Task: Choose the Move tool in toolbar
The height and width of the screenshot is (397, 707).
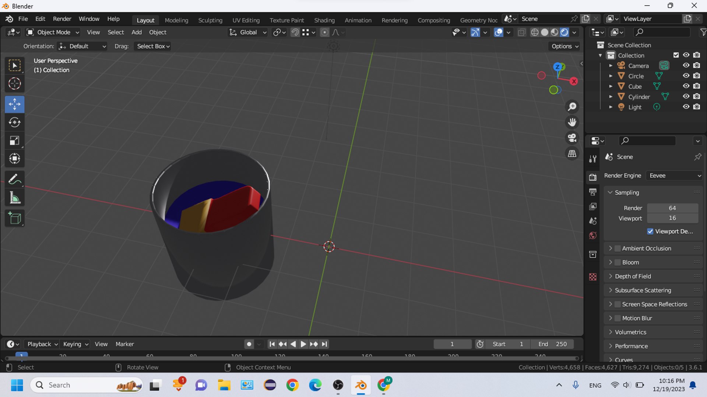Action: (x=15, y=104)
